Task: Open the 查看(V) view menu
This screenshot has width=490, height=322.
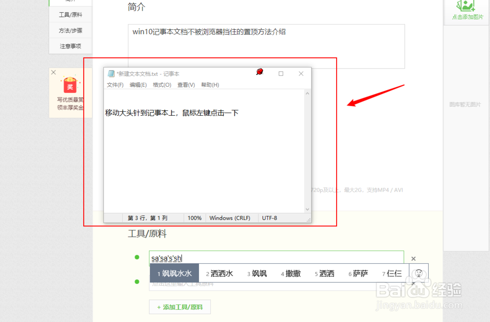Action: coord(186,84)
